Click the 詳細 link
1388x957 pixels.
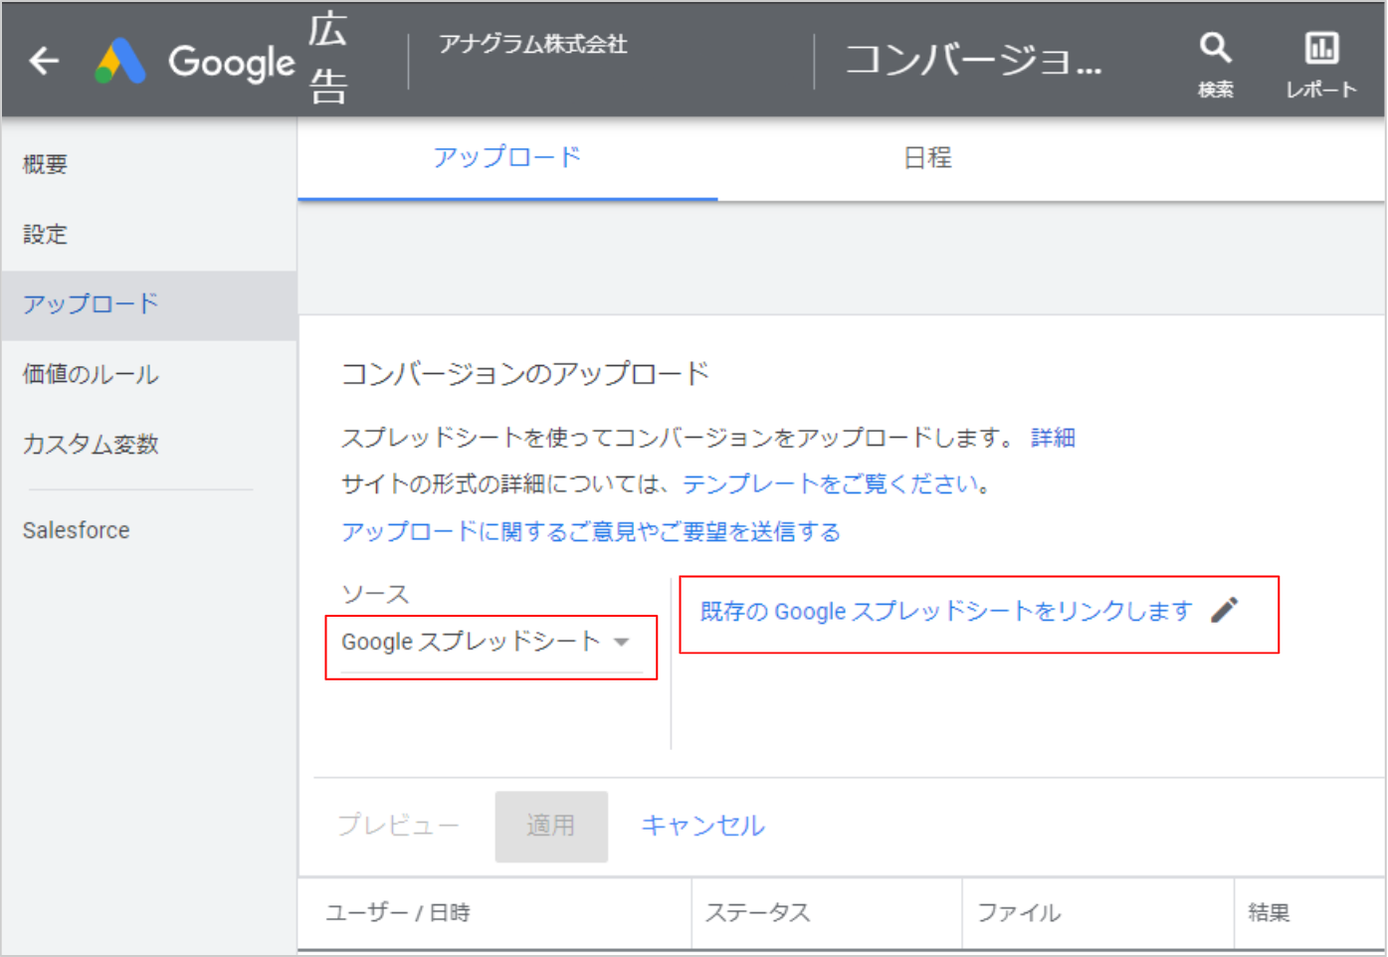tap(1053, 438)
